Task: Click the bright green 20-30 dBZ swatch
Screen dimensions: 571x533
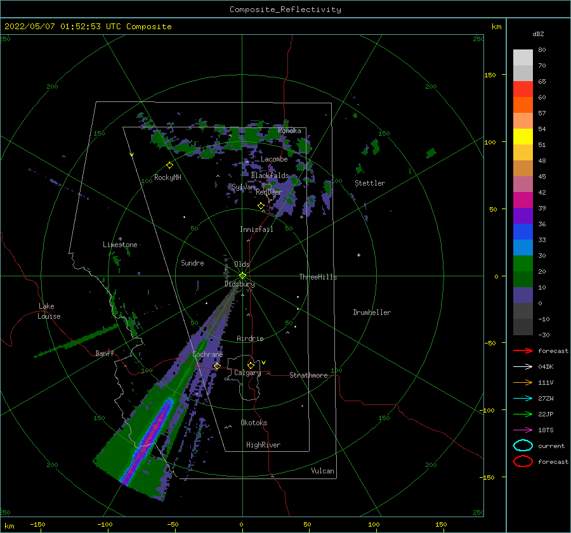Action: (523, 264)
